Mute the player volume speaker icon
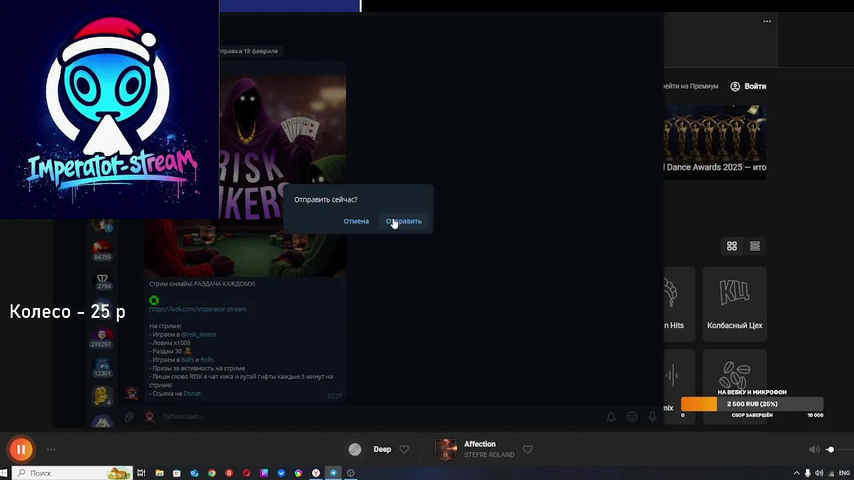 814,449
